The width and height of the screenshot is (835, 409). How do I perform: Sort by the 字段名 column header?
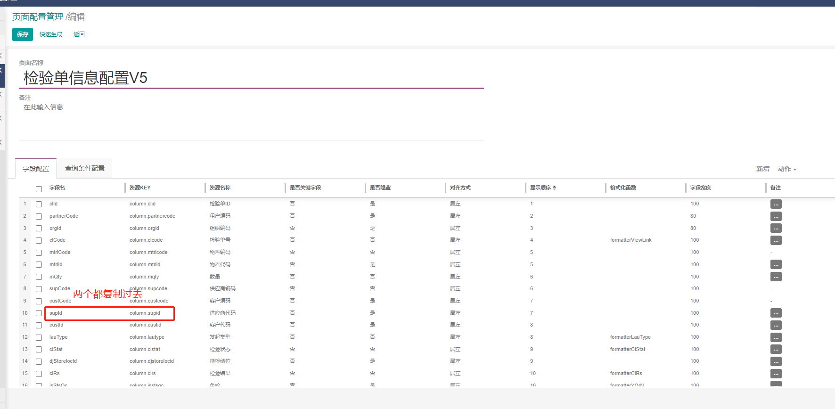pyautogui.click(x=57, y=188)
